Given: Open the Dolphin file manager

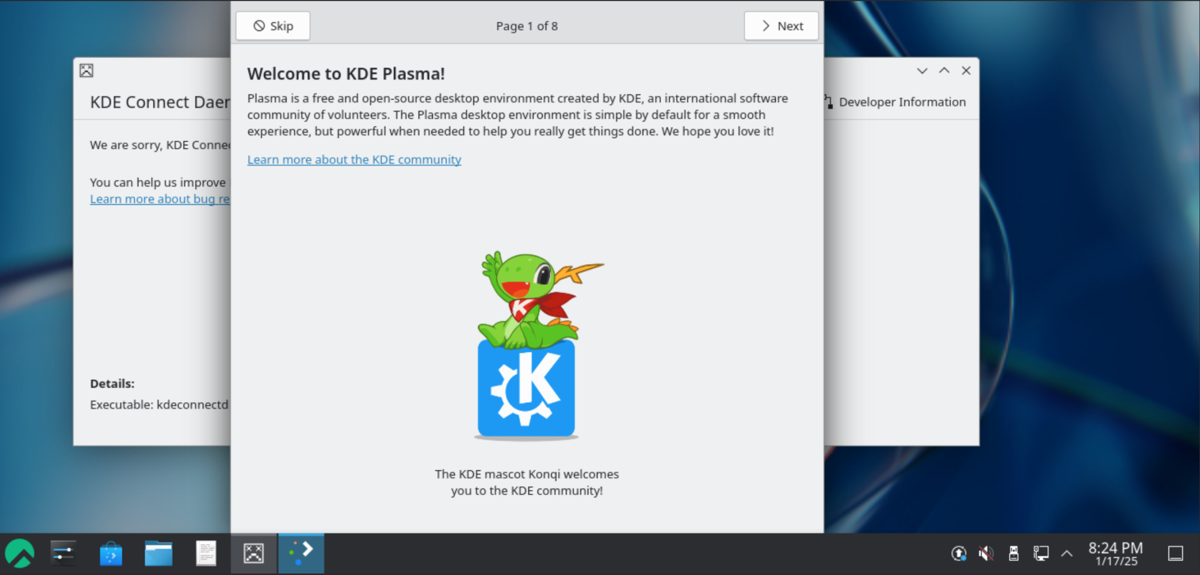Looking at the screenshot, I should click(x=158, y=553).
